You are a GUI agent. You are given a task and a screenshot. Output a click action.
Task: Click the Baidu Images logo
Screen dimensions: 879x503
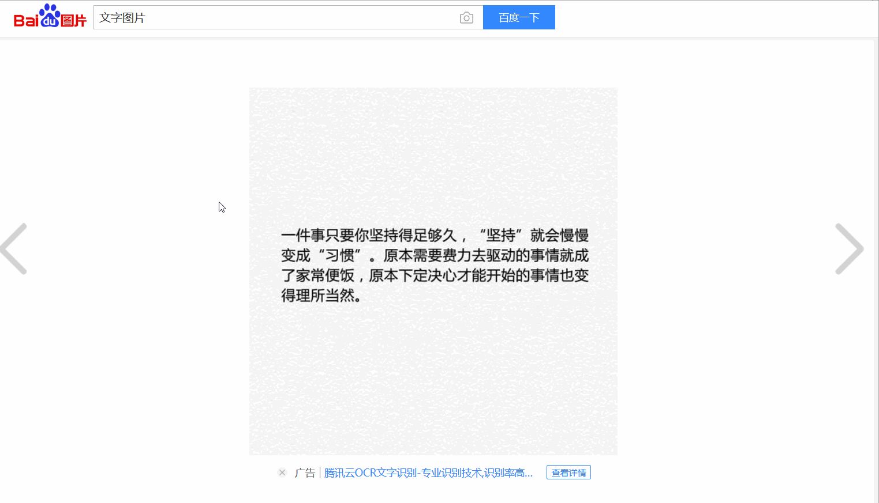[x=50, y=17]
